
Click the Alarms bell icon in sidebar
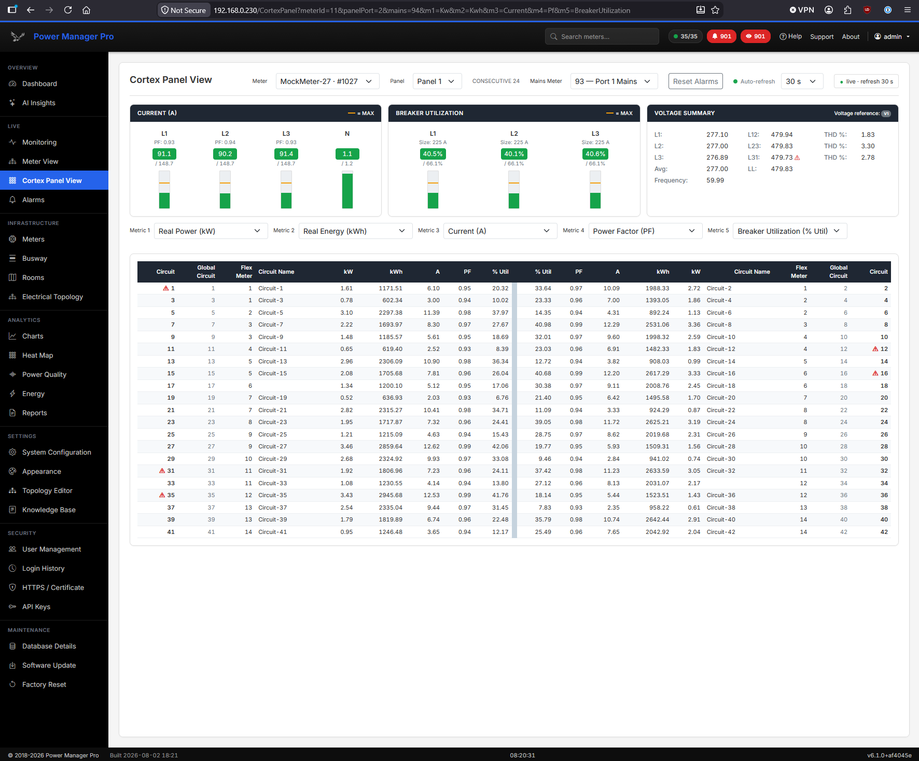[x=12, y=200]
